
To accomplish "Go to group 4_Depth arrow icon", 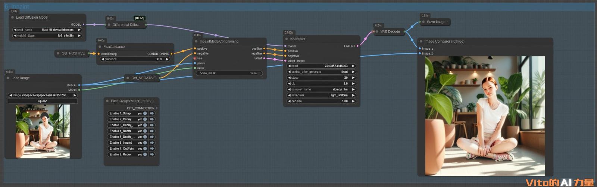I will tap(152, 131).
